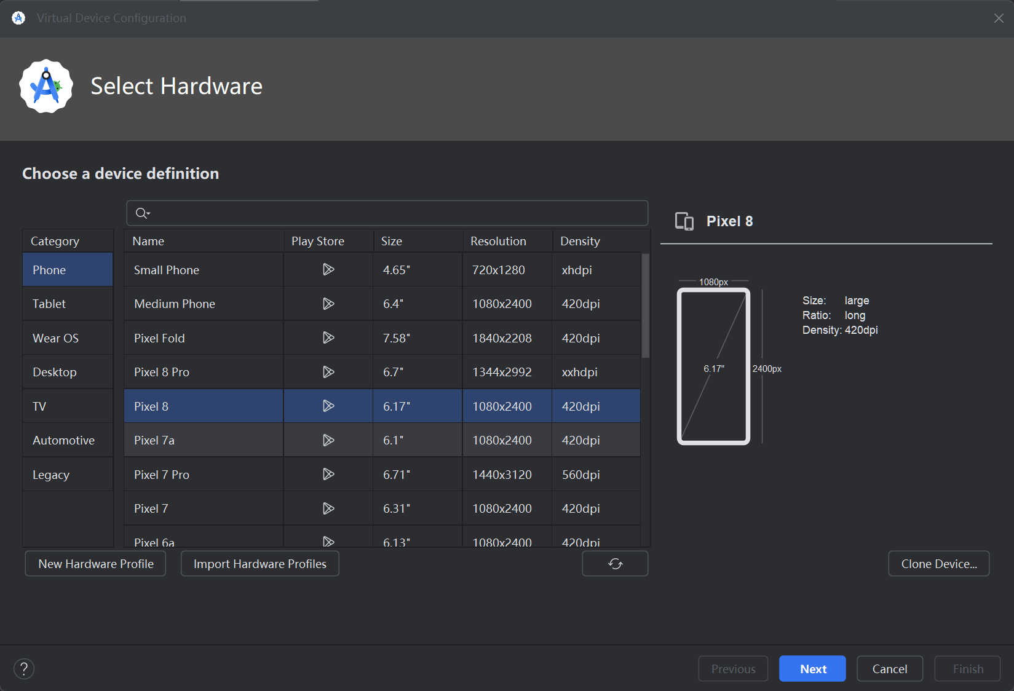
Task: Select the Pixel 7 Pro device name
Action: (x=162, y=475)
